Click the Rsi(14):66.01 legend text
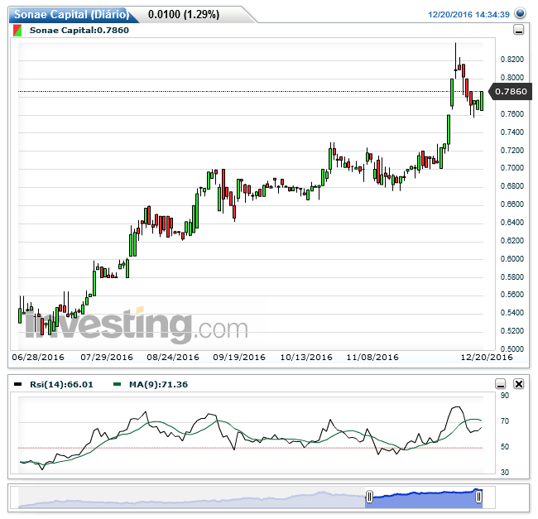The image size is (538, 519). [61, 384]
